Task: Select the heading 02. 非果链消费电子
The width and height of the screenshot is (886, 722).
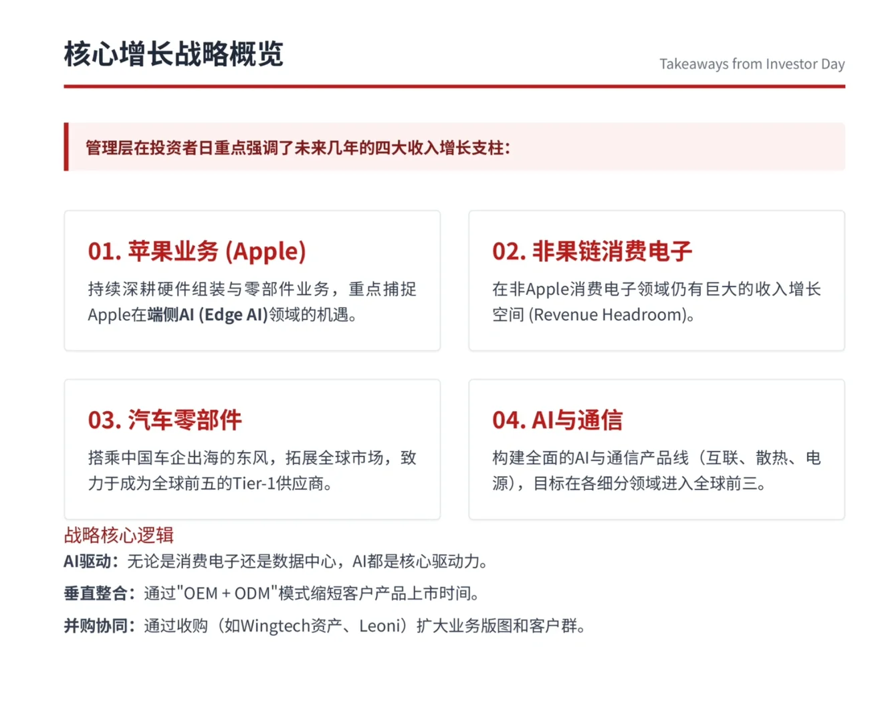Action: (592, 251)
